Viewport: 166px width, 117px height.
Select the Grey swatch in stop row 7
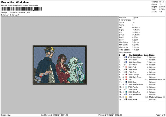[x=126, y=72]
